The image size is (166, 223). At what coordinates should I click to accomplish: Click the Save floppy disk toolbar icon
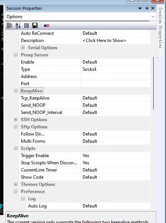coord(35,26)
